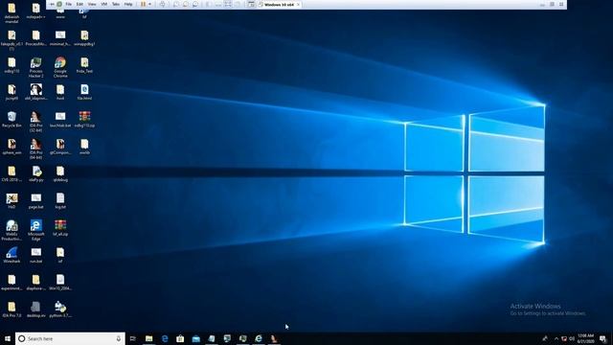Select the page.bat file icon
This screenshot has width=613, height=345.
pyautogui.click(x=36, y=200)
